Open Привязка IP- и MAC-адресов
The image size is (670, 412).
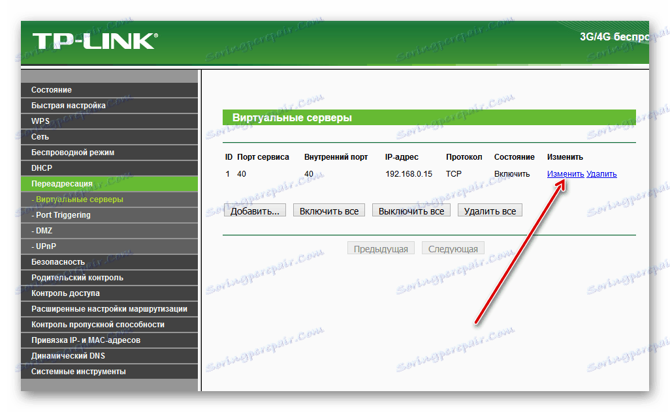pyautogui.click(x=110, y=340)
